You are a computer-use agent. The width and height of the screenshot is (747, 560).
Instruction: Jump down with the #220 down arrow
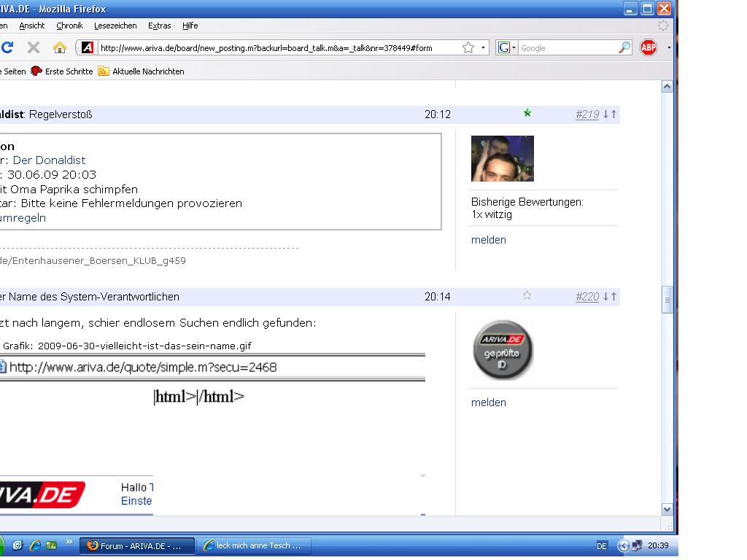point(606,297)
